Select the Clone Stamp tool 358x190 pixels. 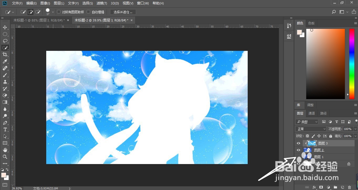[x=5, y=82]
